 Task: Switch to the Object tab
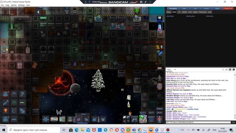coord(195,12)
